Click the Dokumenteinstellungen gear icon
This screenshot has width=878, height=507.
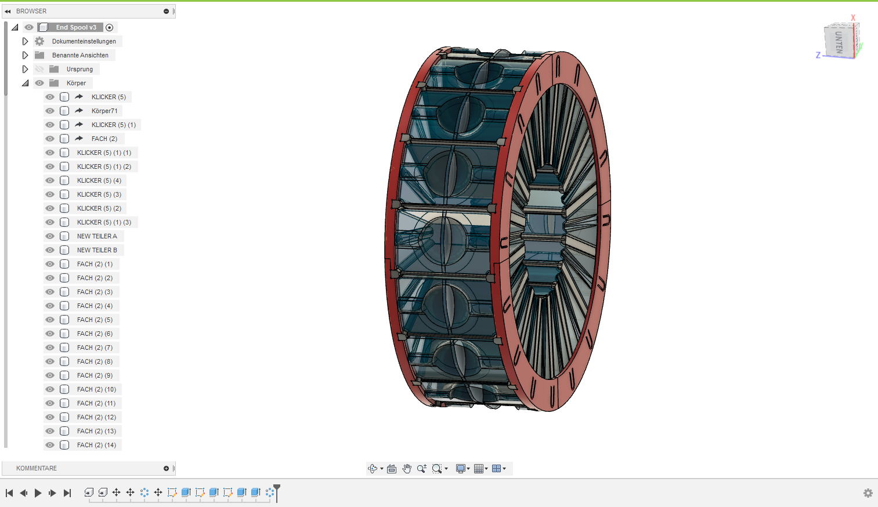pyautogui.click(x=39, y=41)
